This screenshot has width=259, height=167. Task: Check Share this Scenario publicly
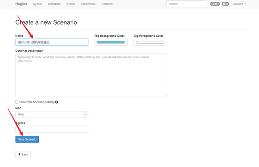[x=17, y=102]
